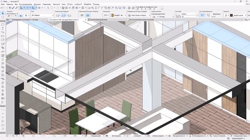This screenshot has width=250, height=140.
Task: Click the composite structure tan swatch
Action: click(112, 15)
